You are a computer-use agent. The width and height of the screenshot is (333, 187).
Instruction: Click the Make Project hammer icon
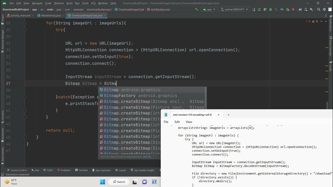click(x=196, y=9)
